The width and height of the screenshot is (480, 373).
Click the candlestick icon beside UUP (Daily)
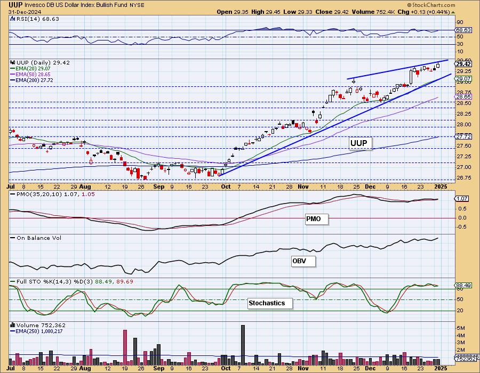[13, 62]
